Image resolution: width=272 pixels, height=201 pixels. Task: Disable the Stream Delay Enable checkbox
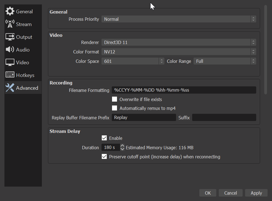(x=104, y=138)
